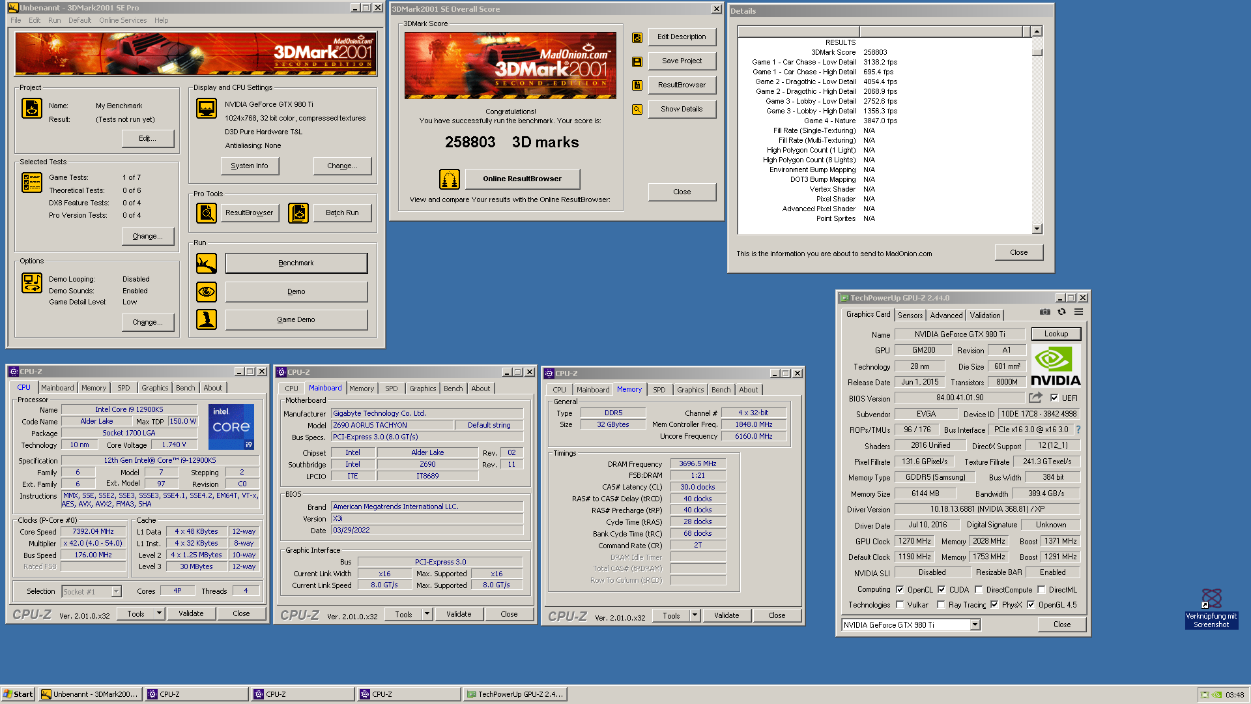
Task: Toggle the Vulkan checkbox
Action: (900, 605)
